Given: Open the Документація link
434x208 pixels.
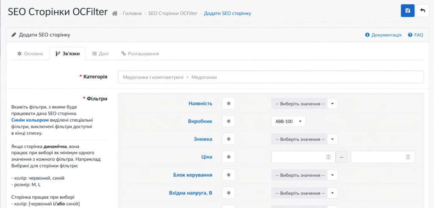Looking at the screenshot, I should tap(383, 35).
